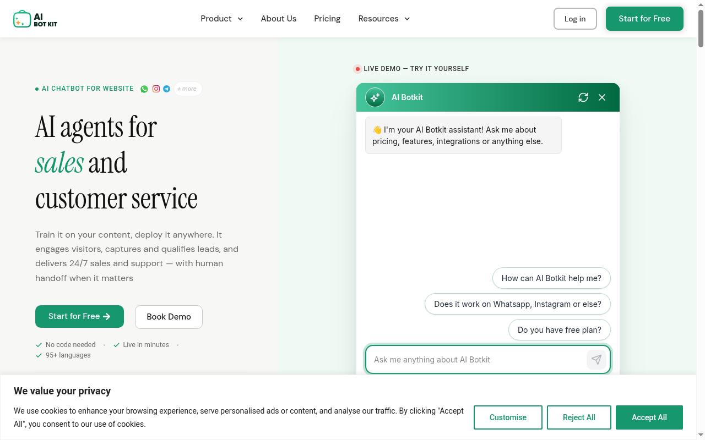Go to About Us page

tap(279, 19)
